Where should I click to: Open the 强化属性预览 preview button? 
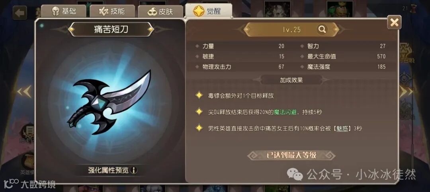pyautogui.click(x=111, y=171)
